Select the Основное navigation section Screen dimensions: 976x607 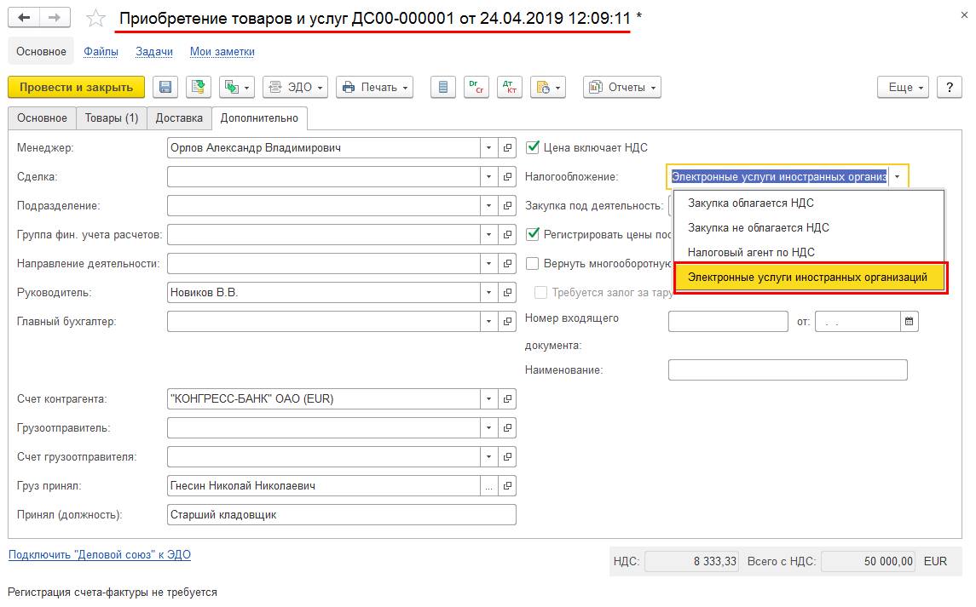coord(41,52)
